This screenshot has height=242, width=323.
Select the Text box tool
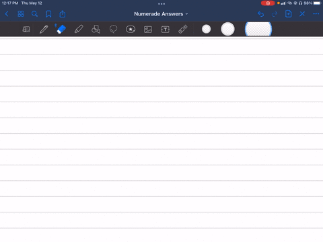(x=166, y=30)
